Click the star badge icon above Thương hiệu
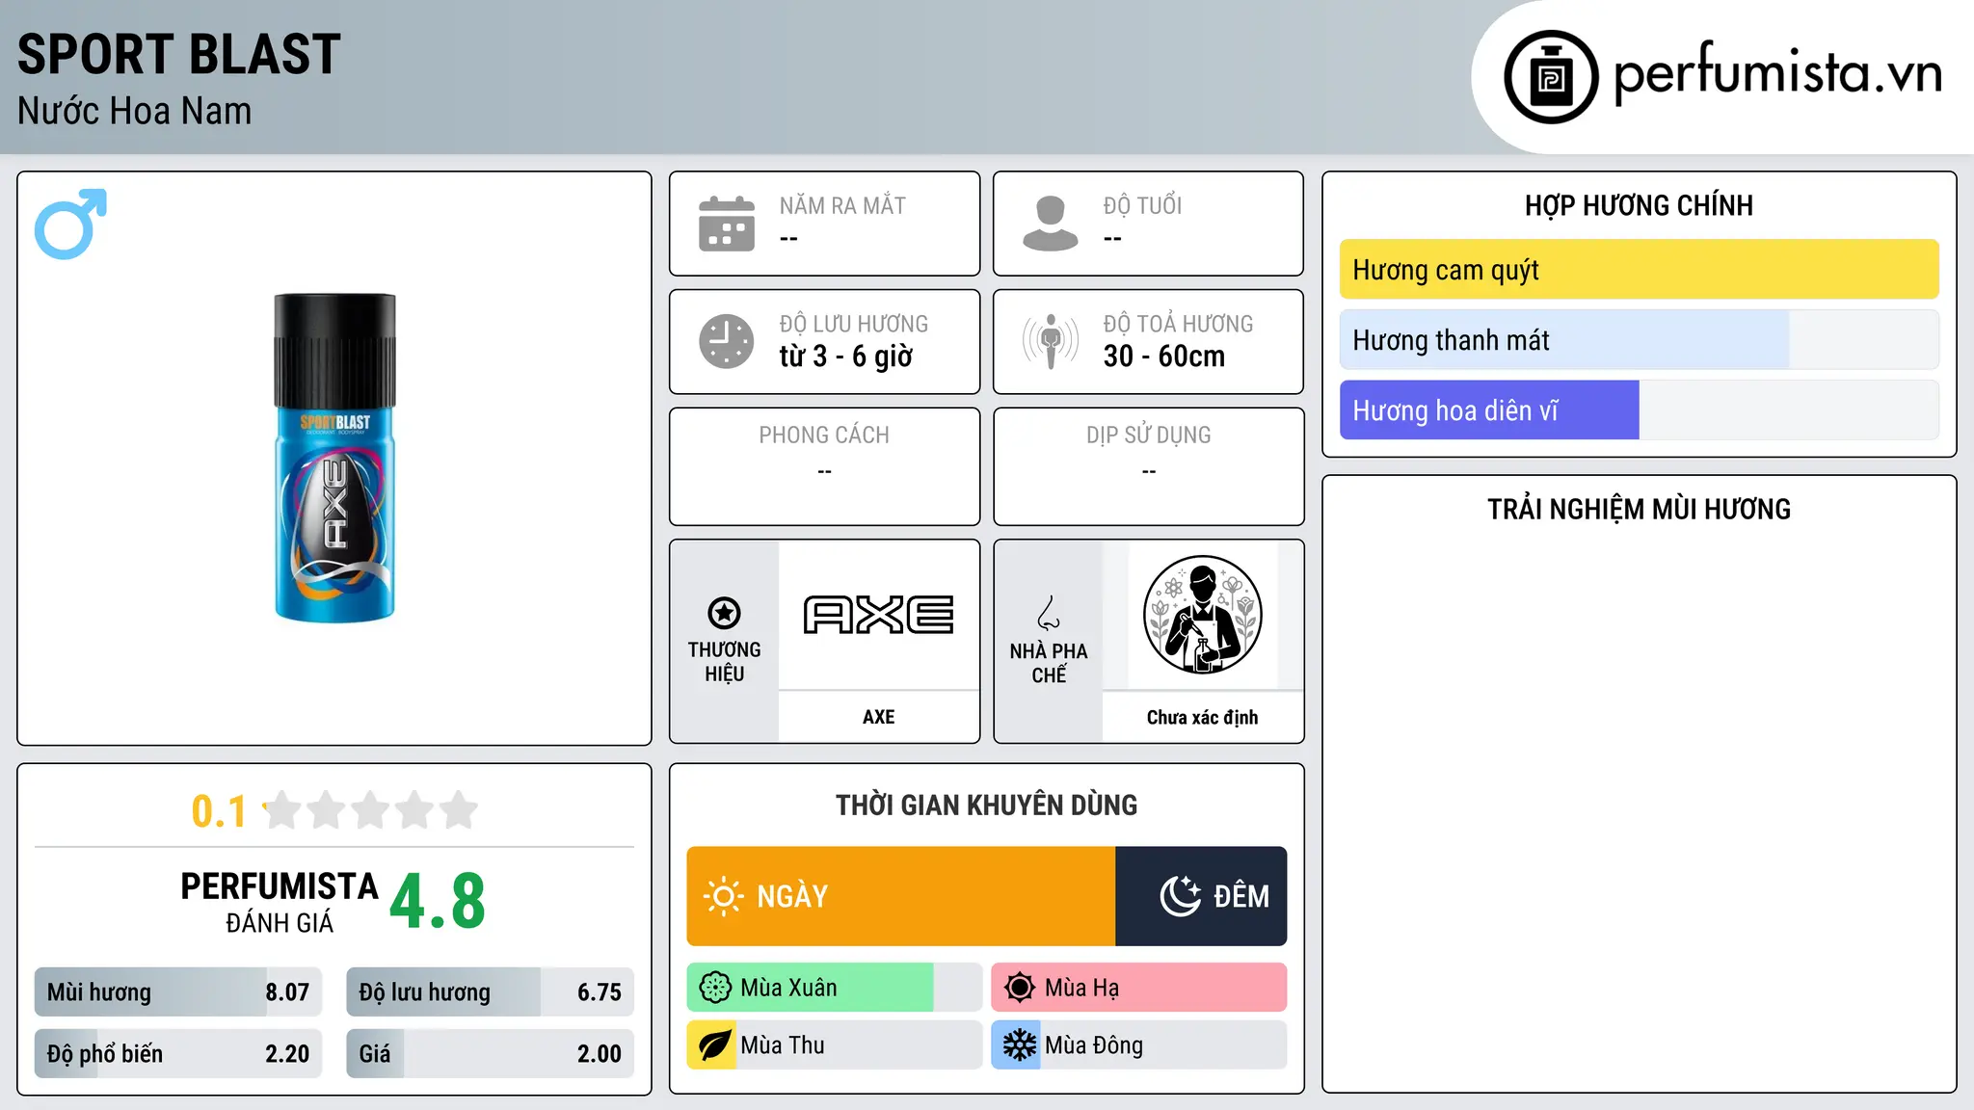The width and height of the screenshot is (1974, 1110). (724, 613)
